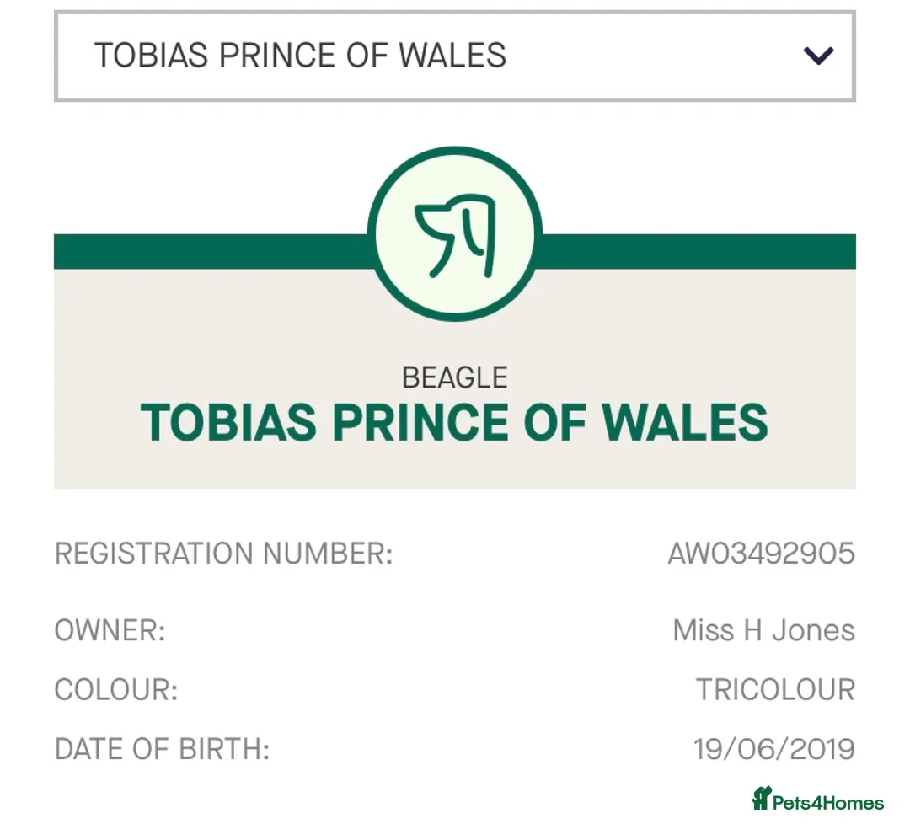The image size is (910, 824).
Task: Expand the dropdown chevron arrow
Action: [x=818, y=56]
